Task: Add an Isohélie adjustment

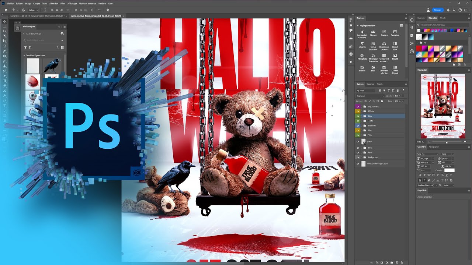Action: click(362, 69)
